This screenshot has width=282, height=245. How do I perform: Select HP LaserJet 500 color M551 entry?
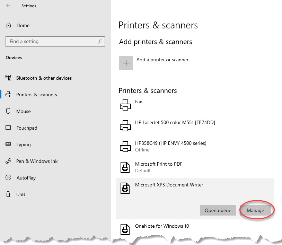pyautogui.click(x=175, y=123)
